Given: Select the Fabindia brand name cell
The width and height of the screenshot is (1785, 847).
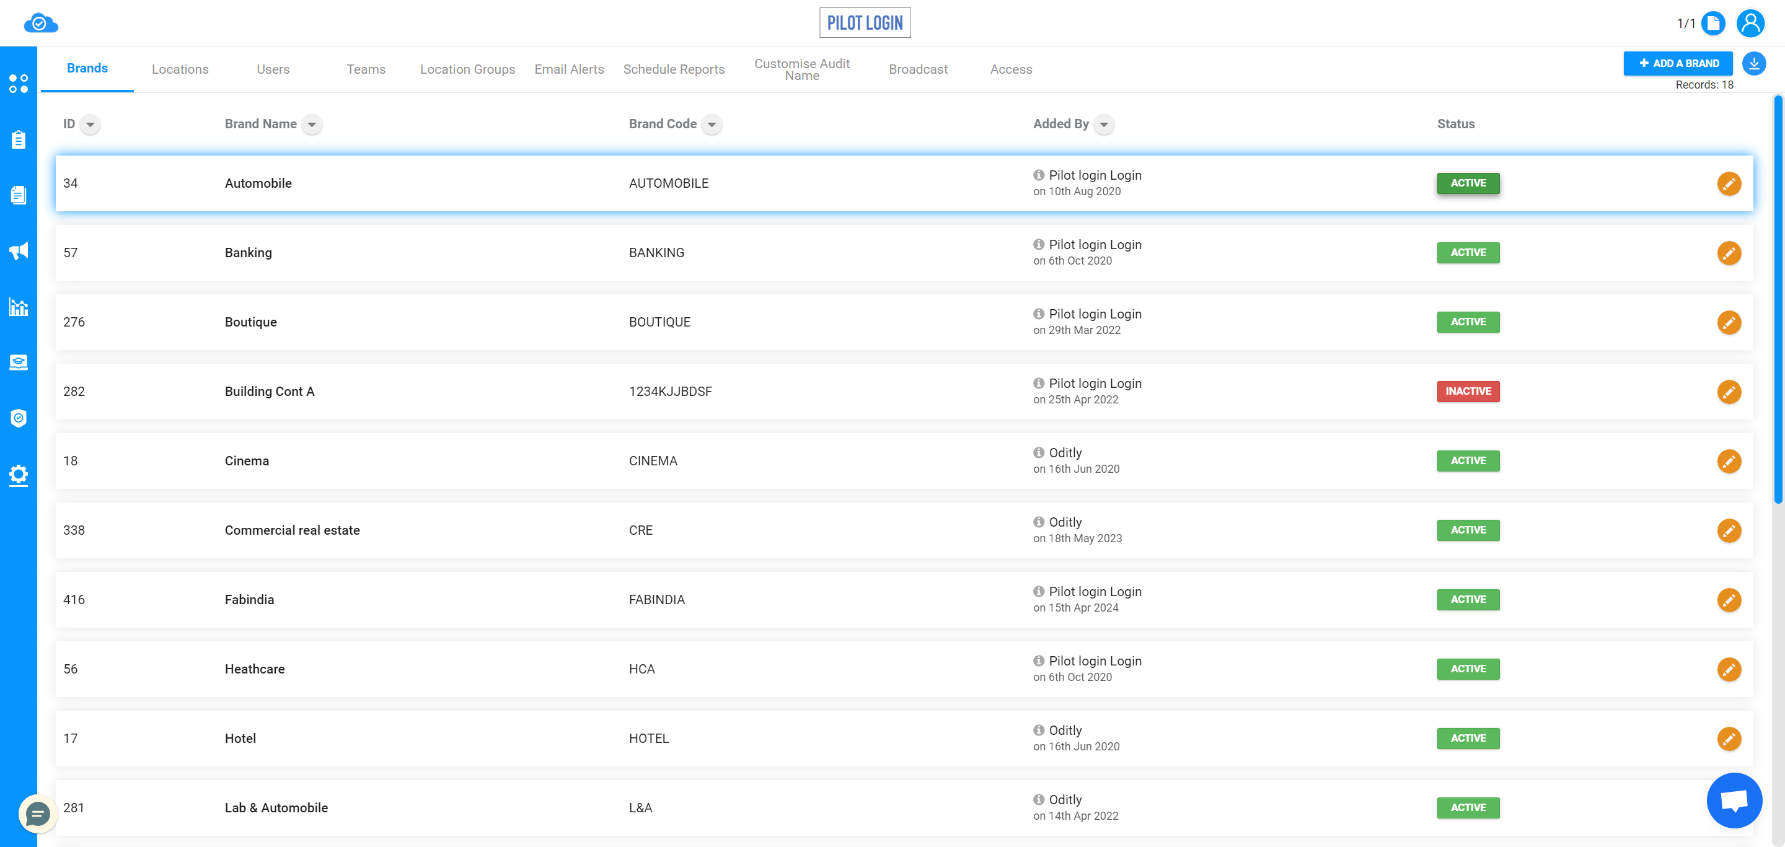Looking at the screenshot, I should pos(249,600).
